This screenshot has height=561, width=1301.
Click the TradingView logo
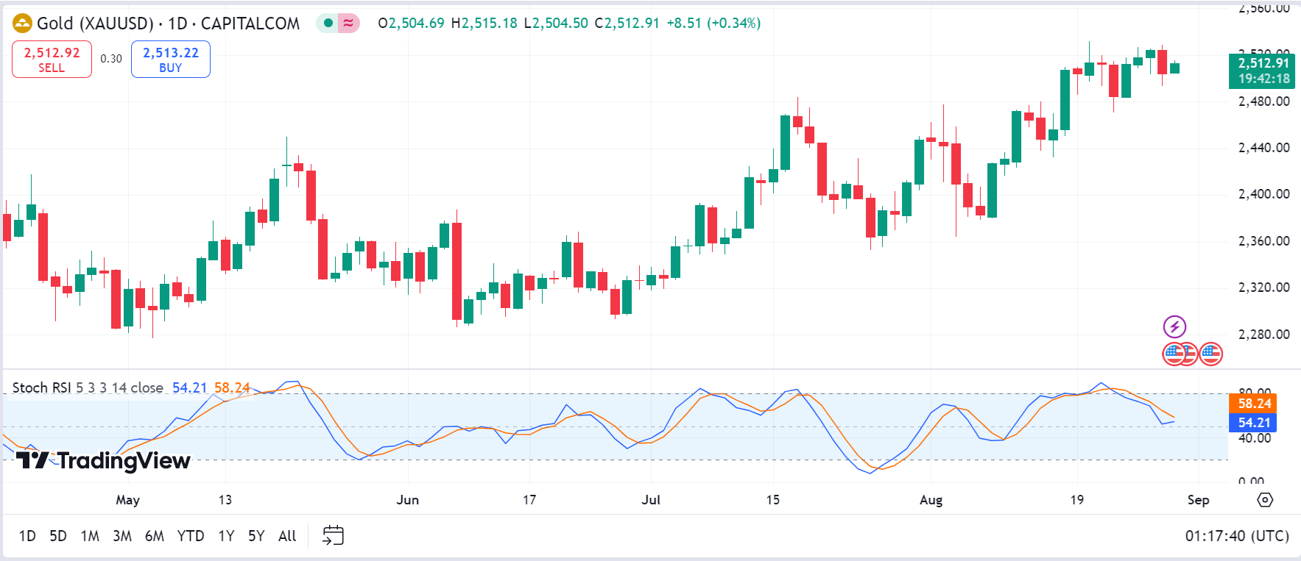pos(103,461)
